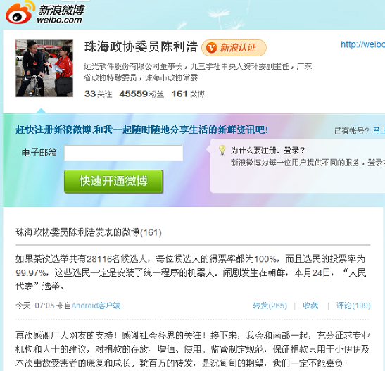Open Chen Lihao's profile avatar photo
The width and height of the screenshot is (385, 371).
coord(44,68)
